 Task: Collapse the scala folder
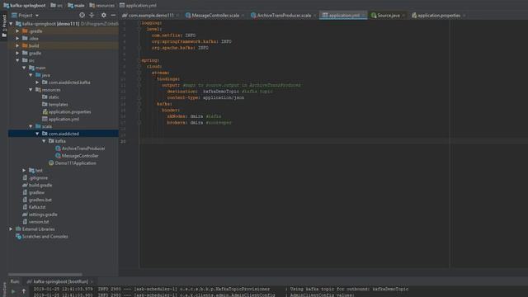31,126
